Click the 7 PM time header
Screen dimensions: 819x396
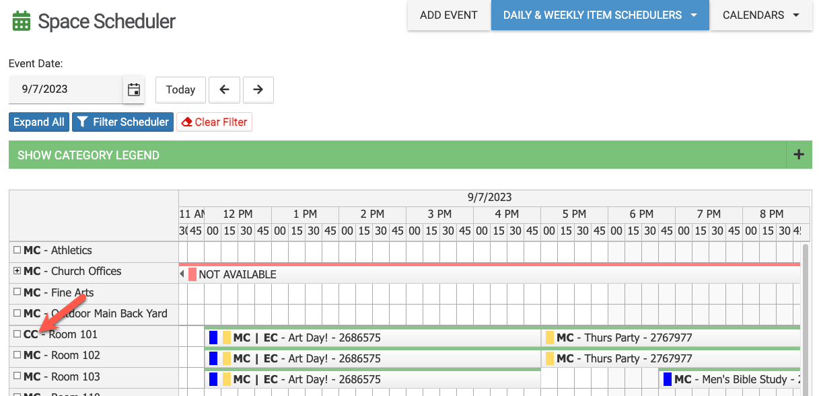tap(709, 214)
